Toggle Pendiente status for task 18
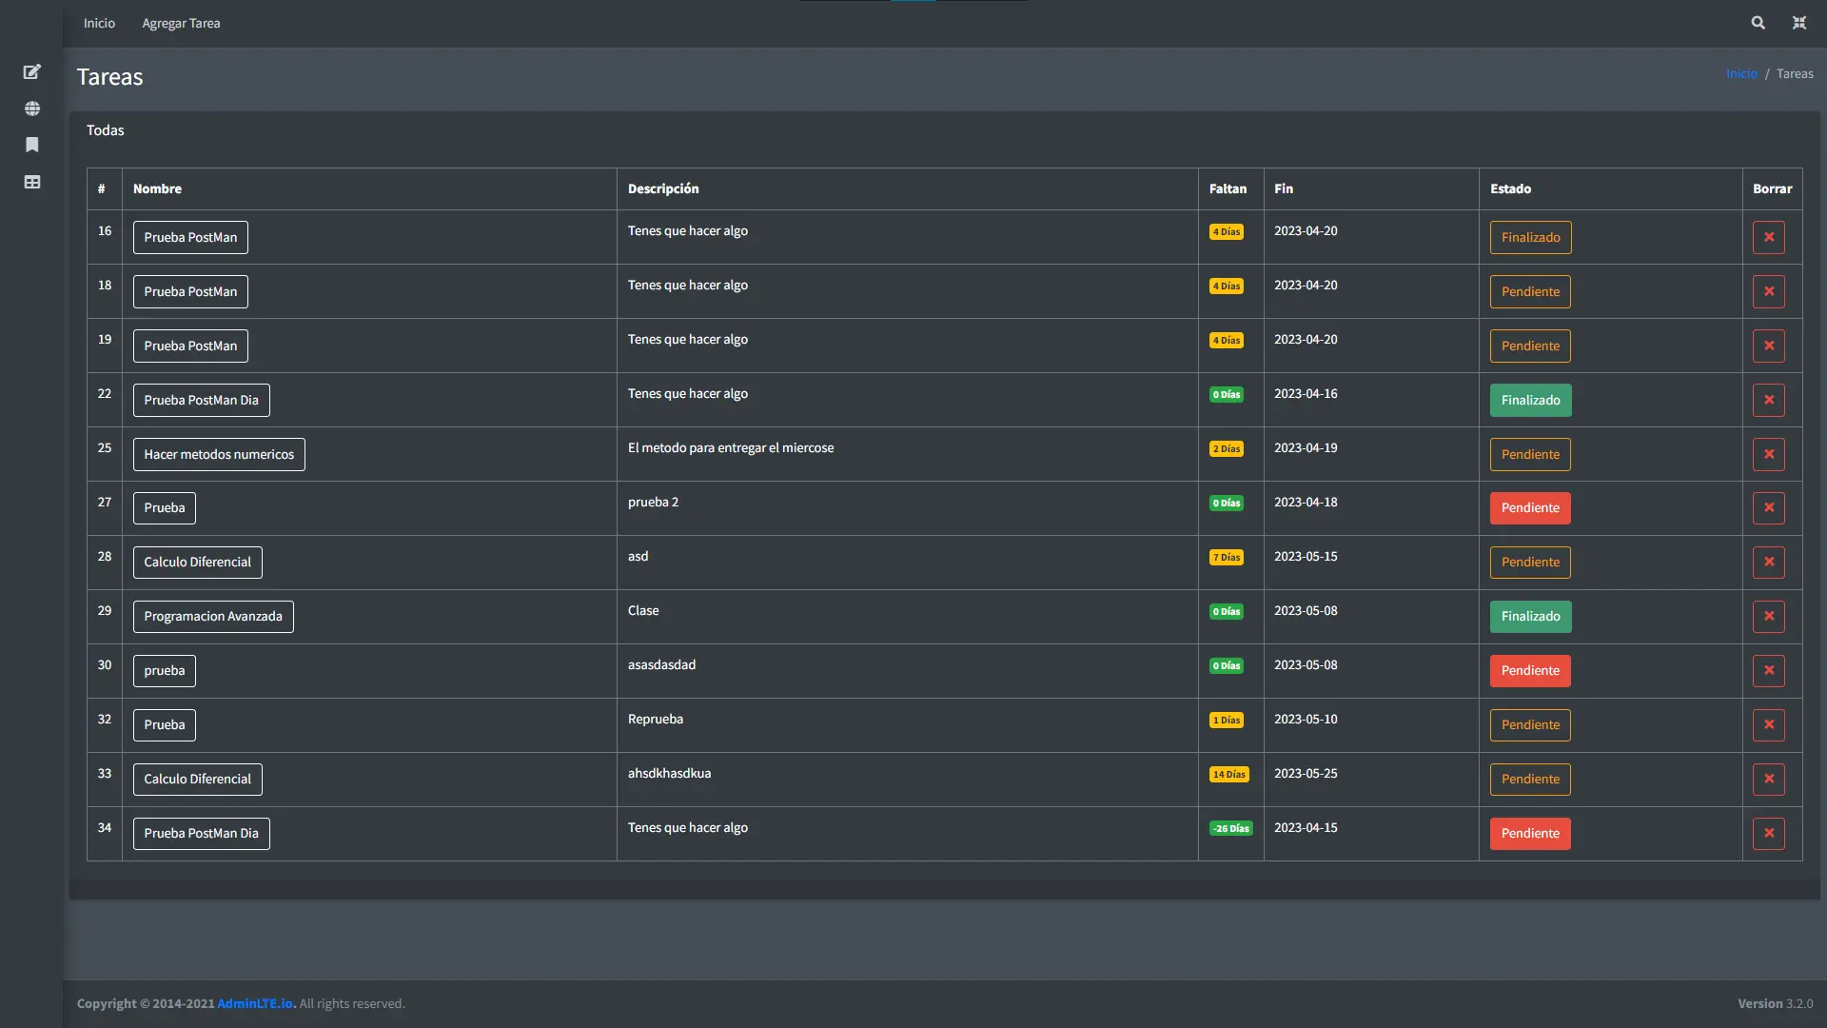 tap(1530, 291)
